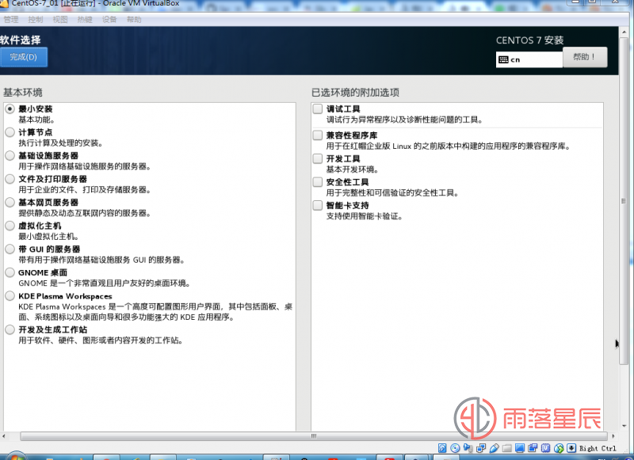Tick the 兼容性程序库 checkbox
Viewport: 634px width, 460px height.
(318, 135)
